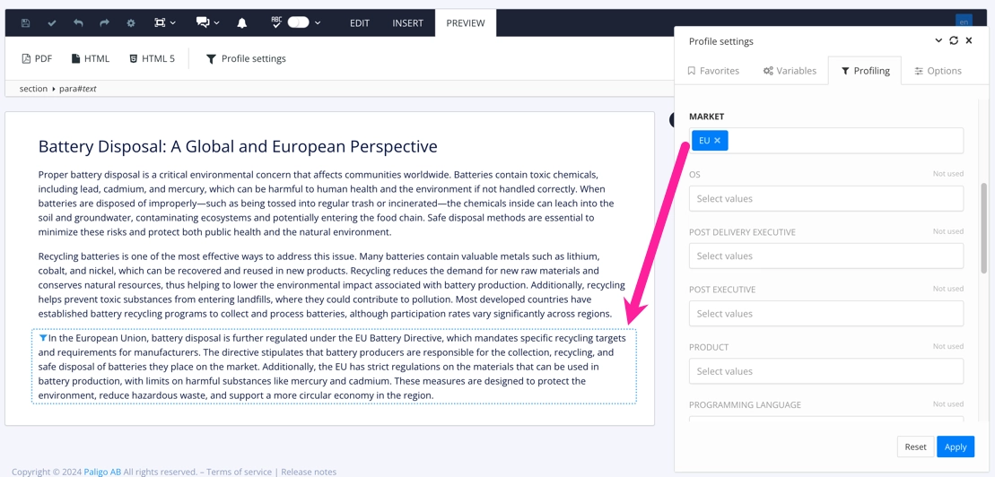Preview as HTML
995x477 pixels.
click(91, 58)
